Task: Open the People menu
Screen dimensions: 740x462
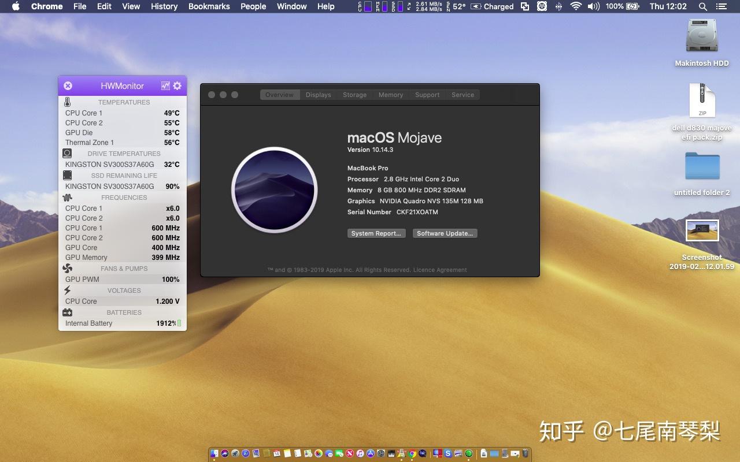Action: pos(253,6)
